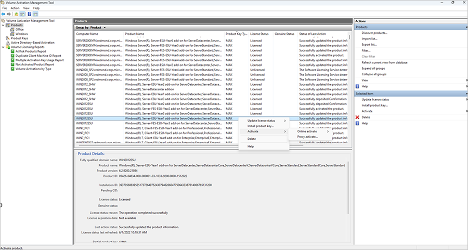
Task: Choose Proxy activate... in the submenu
Action: pos(310,137)
